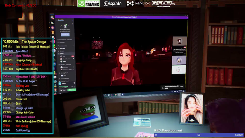Viewport: 245px width, 138px height.
Task: Close the purple streamer mode banner
Action: click(187, 18)
